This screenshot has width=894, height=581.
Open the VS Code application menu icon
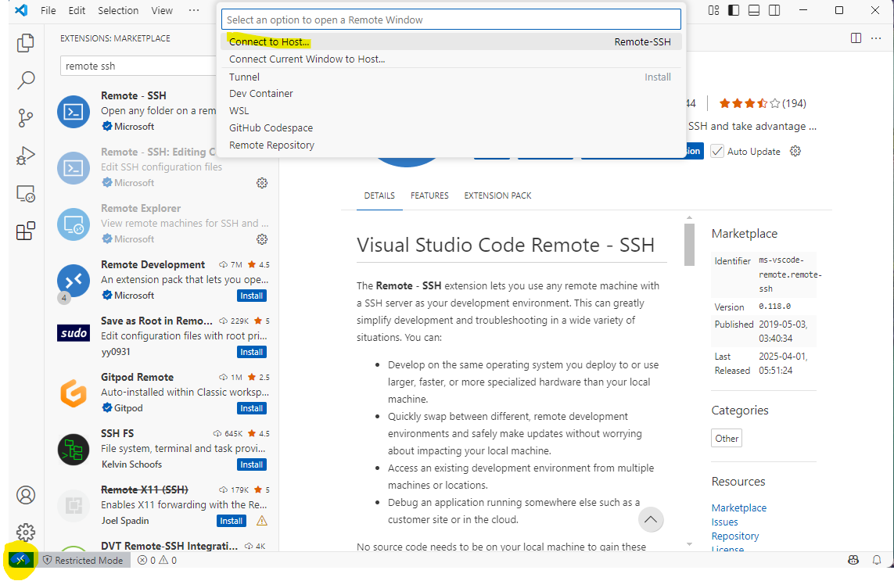[21, 10]
